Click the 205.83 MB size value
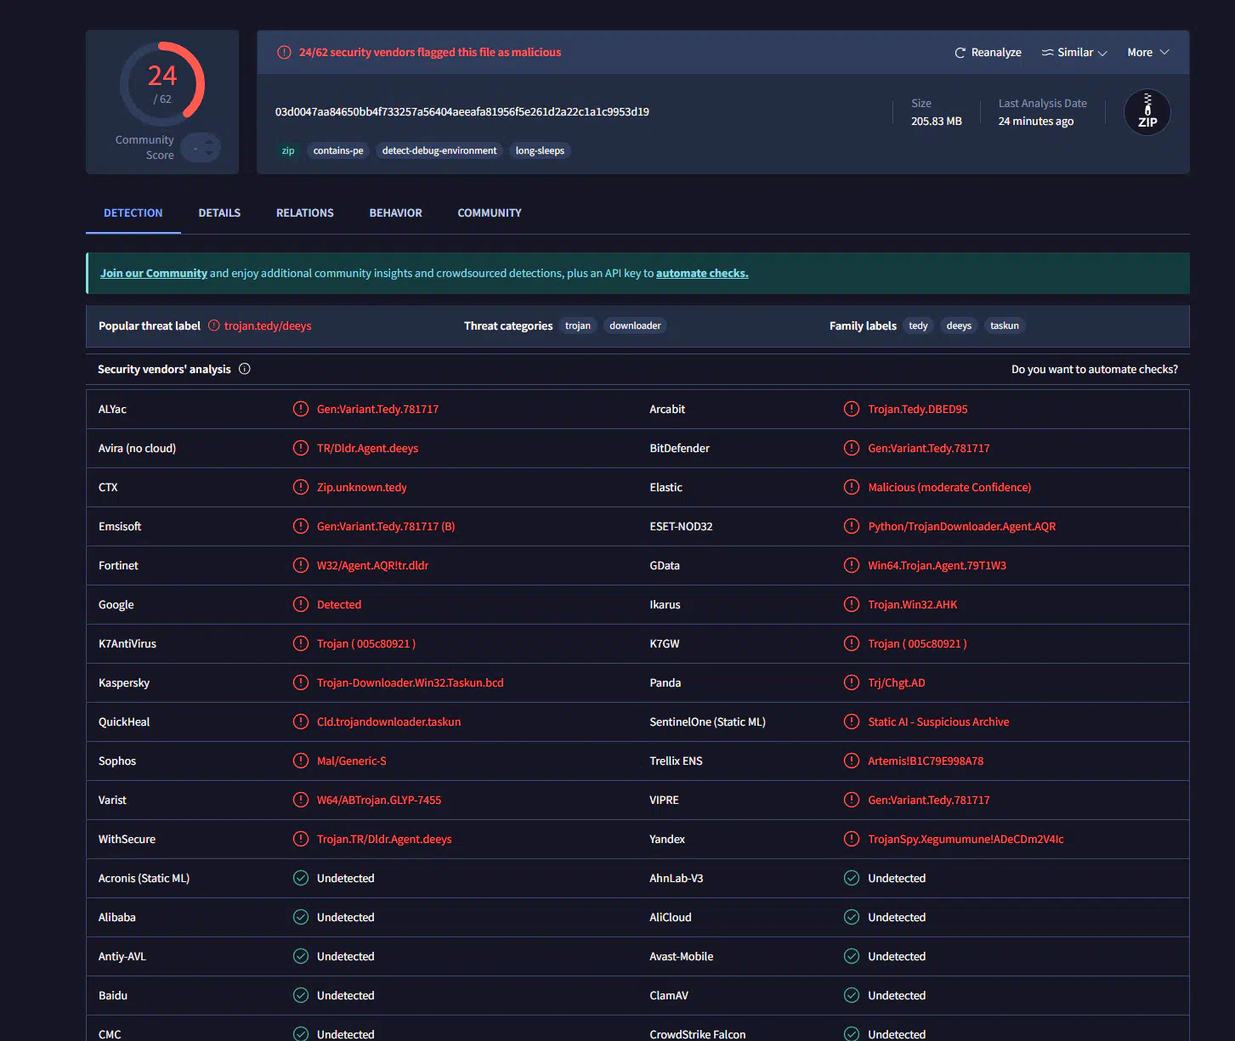The width and height of the screenshot is (1235, 1041). 937,122
